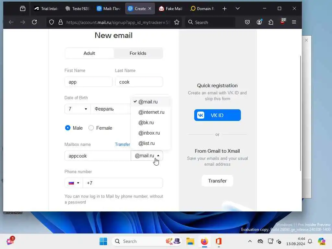This screenshot has width=332, height=249.
Task: Open extension icon with 22 badge
Action: [283, 22]
